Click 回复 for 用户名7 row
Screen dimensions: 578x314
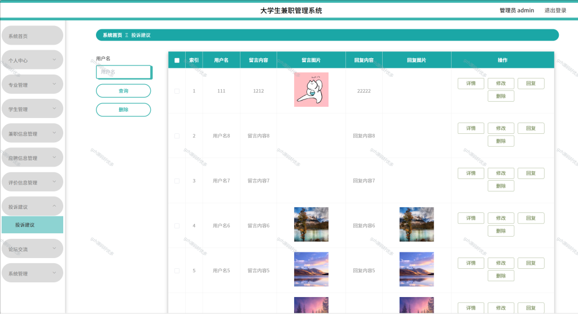pyautogui.click(x=531, y=173)
